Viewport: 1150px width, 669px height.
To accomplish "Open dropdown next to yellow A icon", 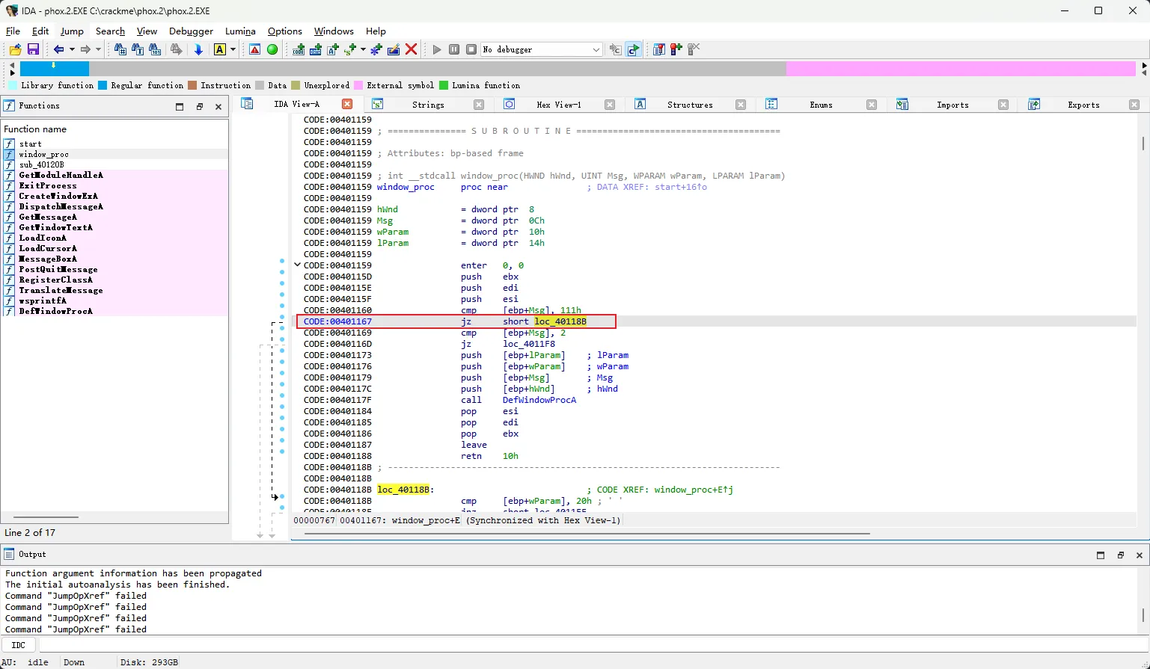I will click(233, 49).
